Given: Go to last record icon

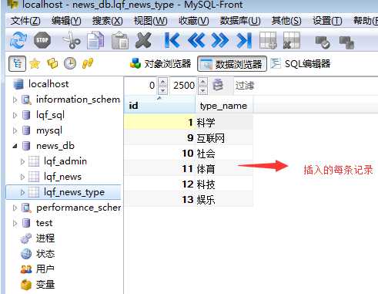Looking at the screenshot, I should click(244, 40).
